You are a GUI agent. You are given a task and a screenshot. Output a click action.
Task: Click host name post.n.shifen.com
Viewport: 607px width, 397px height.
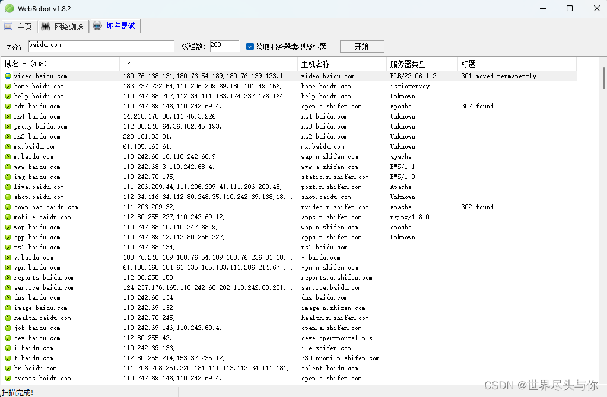(x=331, y=187)
